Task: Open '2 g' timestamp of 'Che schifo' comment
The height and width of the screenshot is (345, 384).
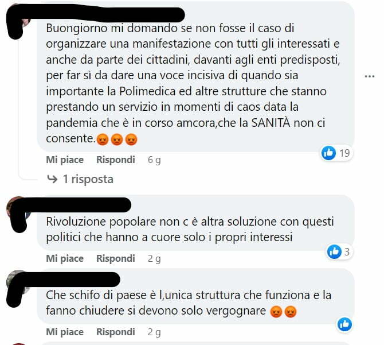Action: [154, 332]
